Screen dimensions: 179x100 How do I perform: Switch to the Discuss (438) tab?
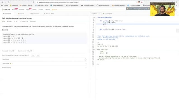tap(49, 14)
